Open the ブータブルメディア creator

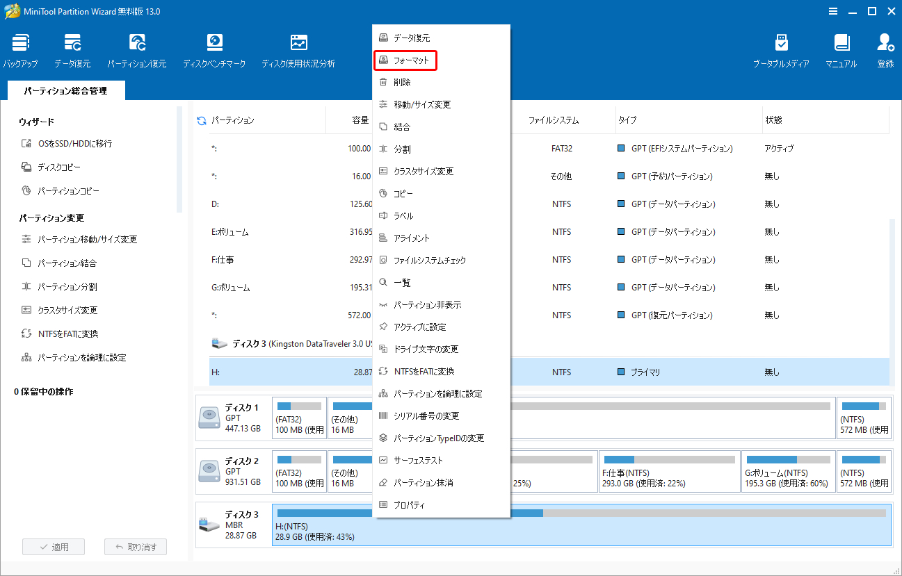[780, 49]
